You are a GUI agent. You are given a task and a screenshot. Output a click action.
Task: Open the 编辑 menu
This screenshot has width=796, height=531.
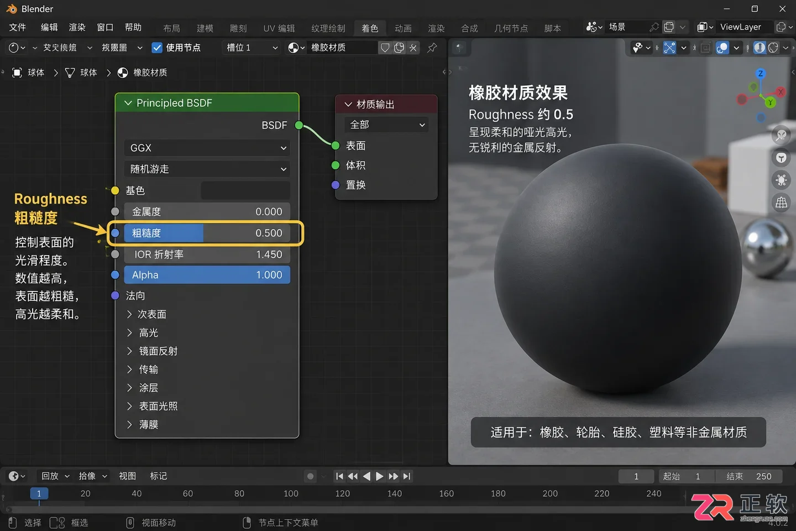[x=49, y=27]
